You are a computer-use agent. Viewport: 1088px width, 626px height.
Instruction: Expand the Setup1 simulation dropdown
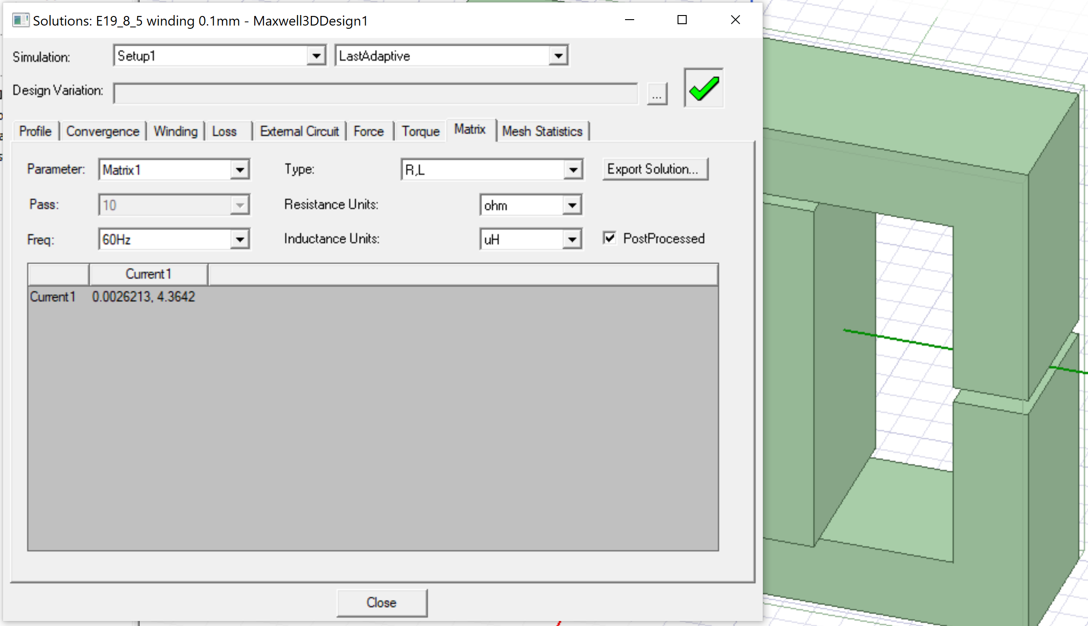315,56
